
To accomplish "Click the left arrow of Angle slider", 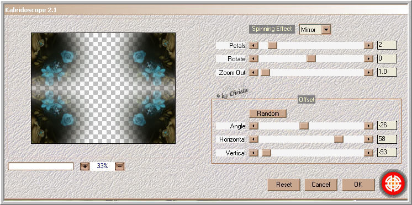I will pos(253,126).
